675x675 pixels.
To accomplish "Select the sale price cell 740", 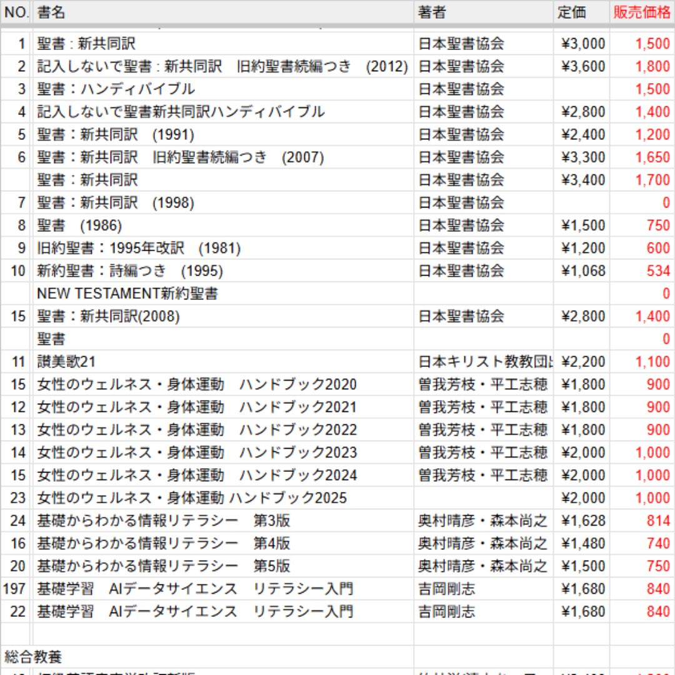I will (642, 543).
